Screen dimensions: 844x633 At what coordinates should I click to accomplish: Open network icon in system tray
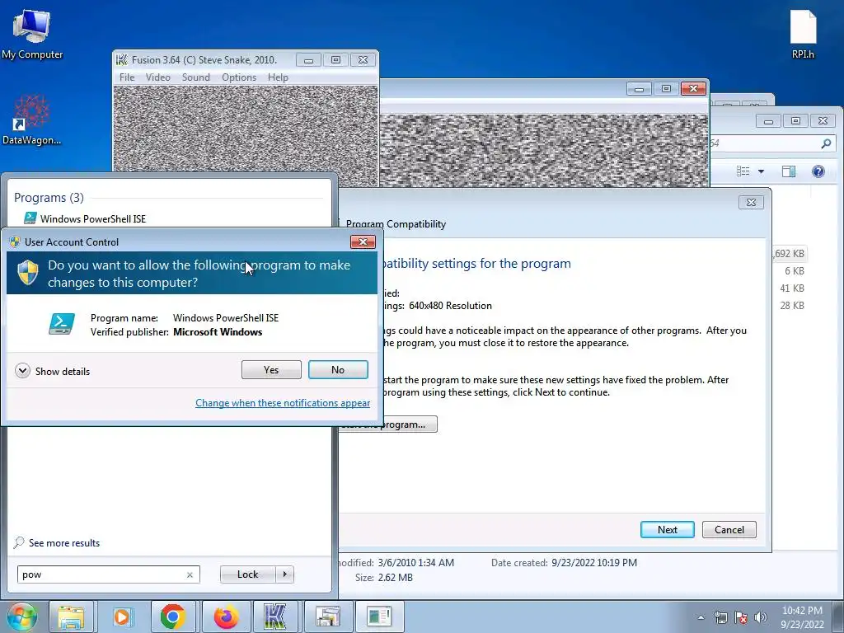pos(720,617)
